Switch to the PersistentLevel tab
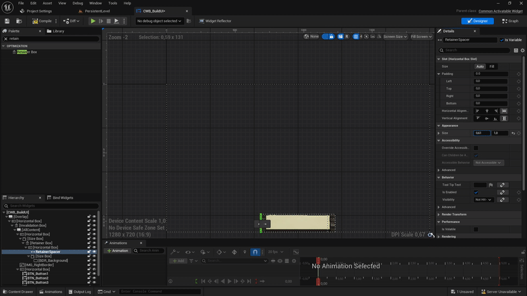This screenshot has height=296, width=527. (97, 11)
